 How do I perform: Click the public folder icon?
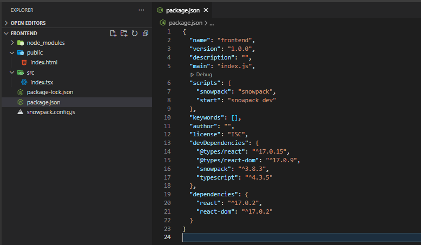pos(21,52)
